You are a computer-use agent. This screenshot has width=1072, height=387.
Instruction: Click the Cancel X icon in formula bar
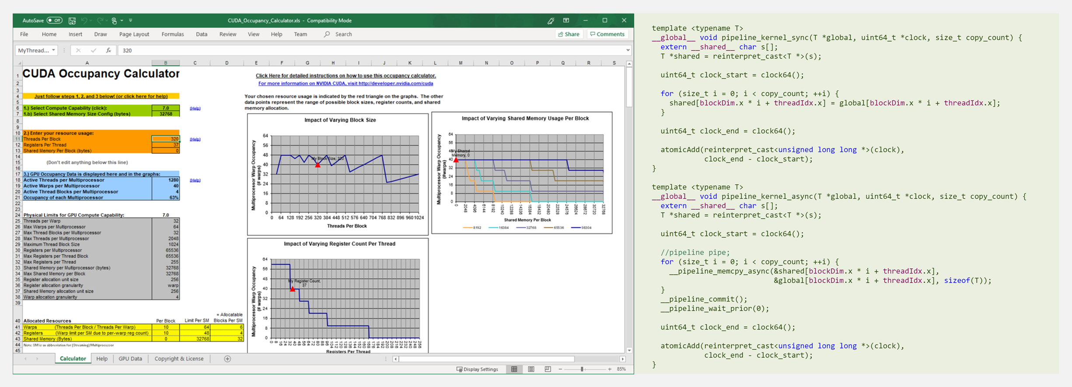coord(78,50)
